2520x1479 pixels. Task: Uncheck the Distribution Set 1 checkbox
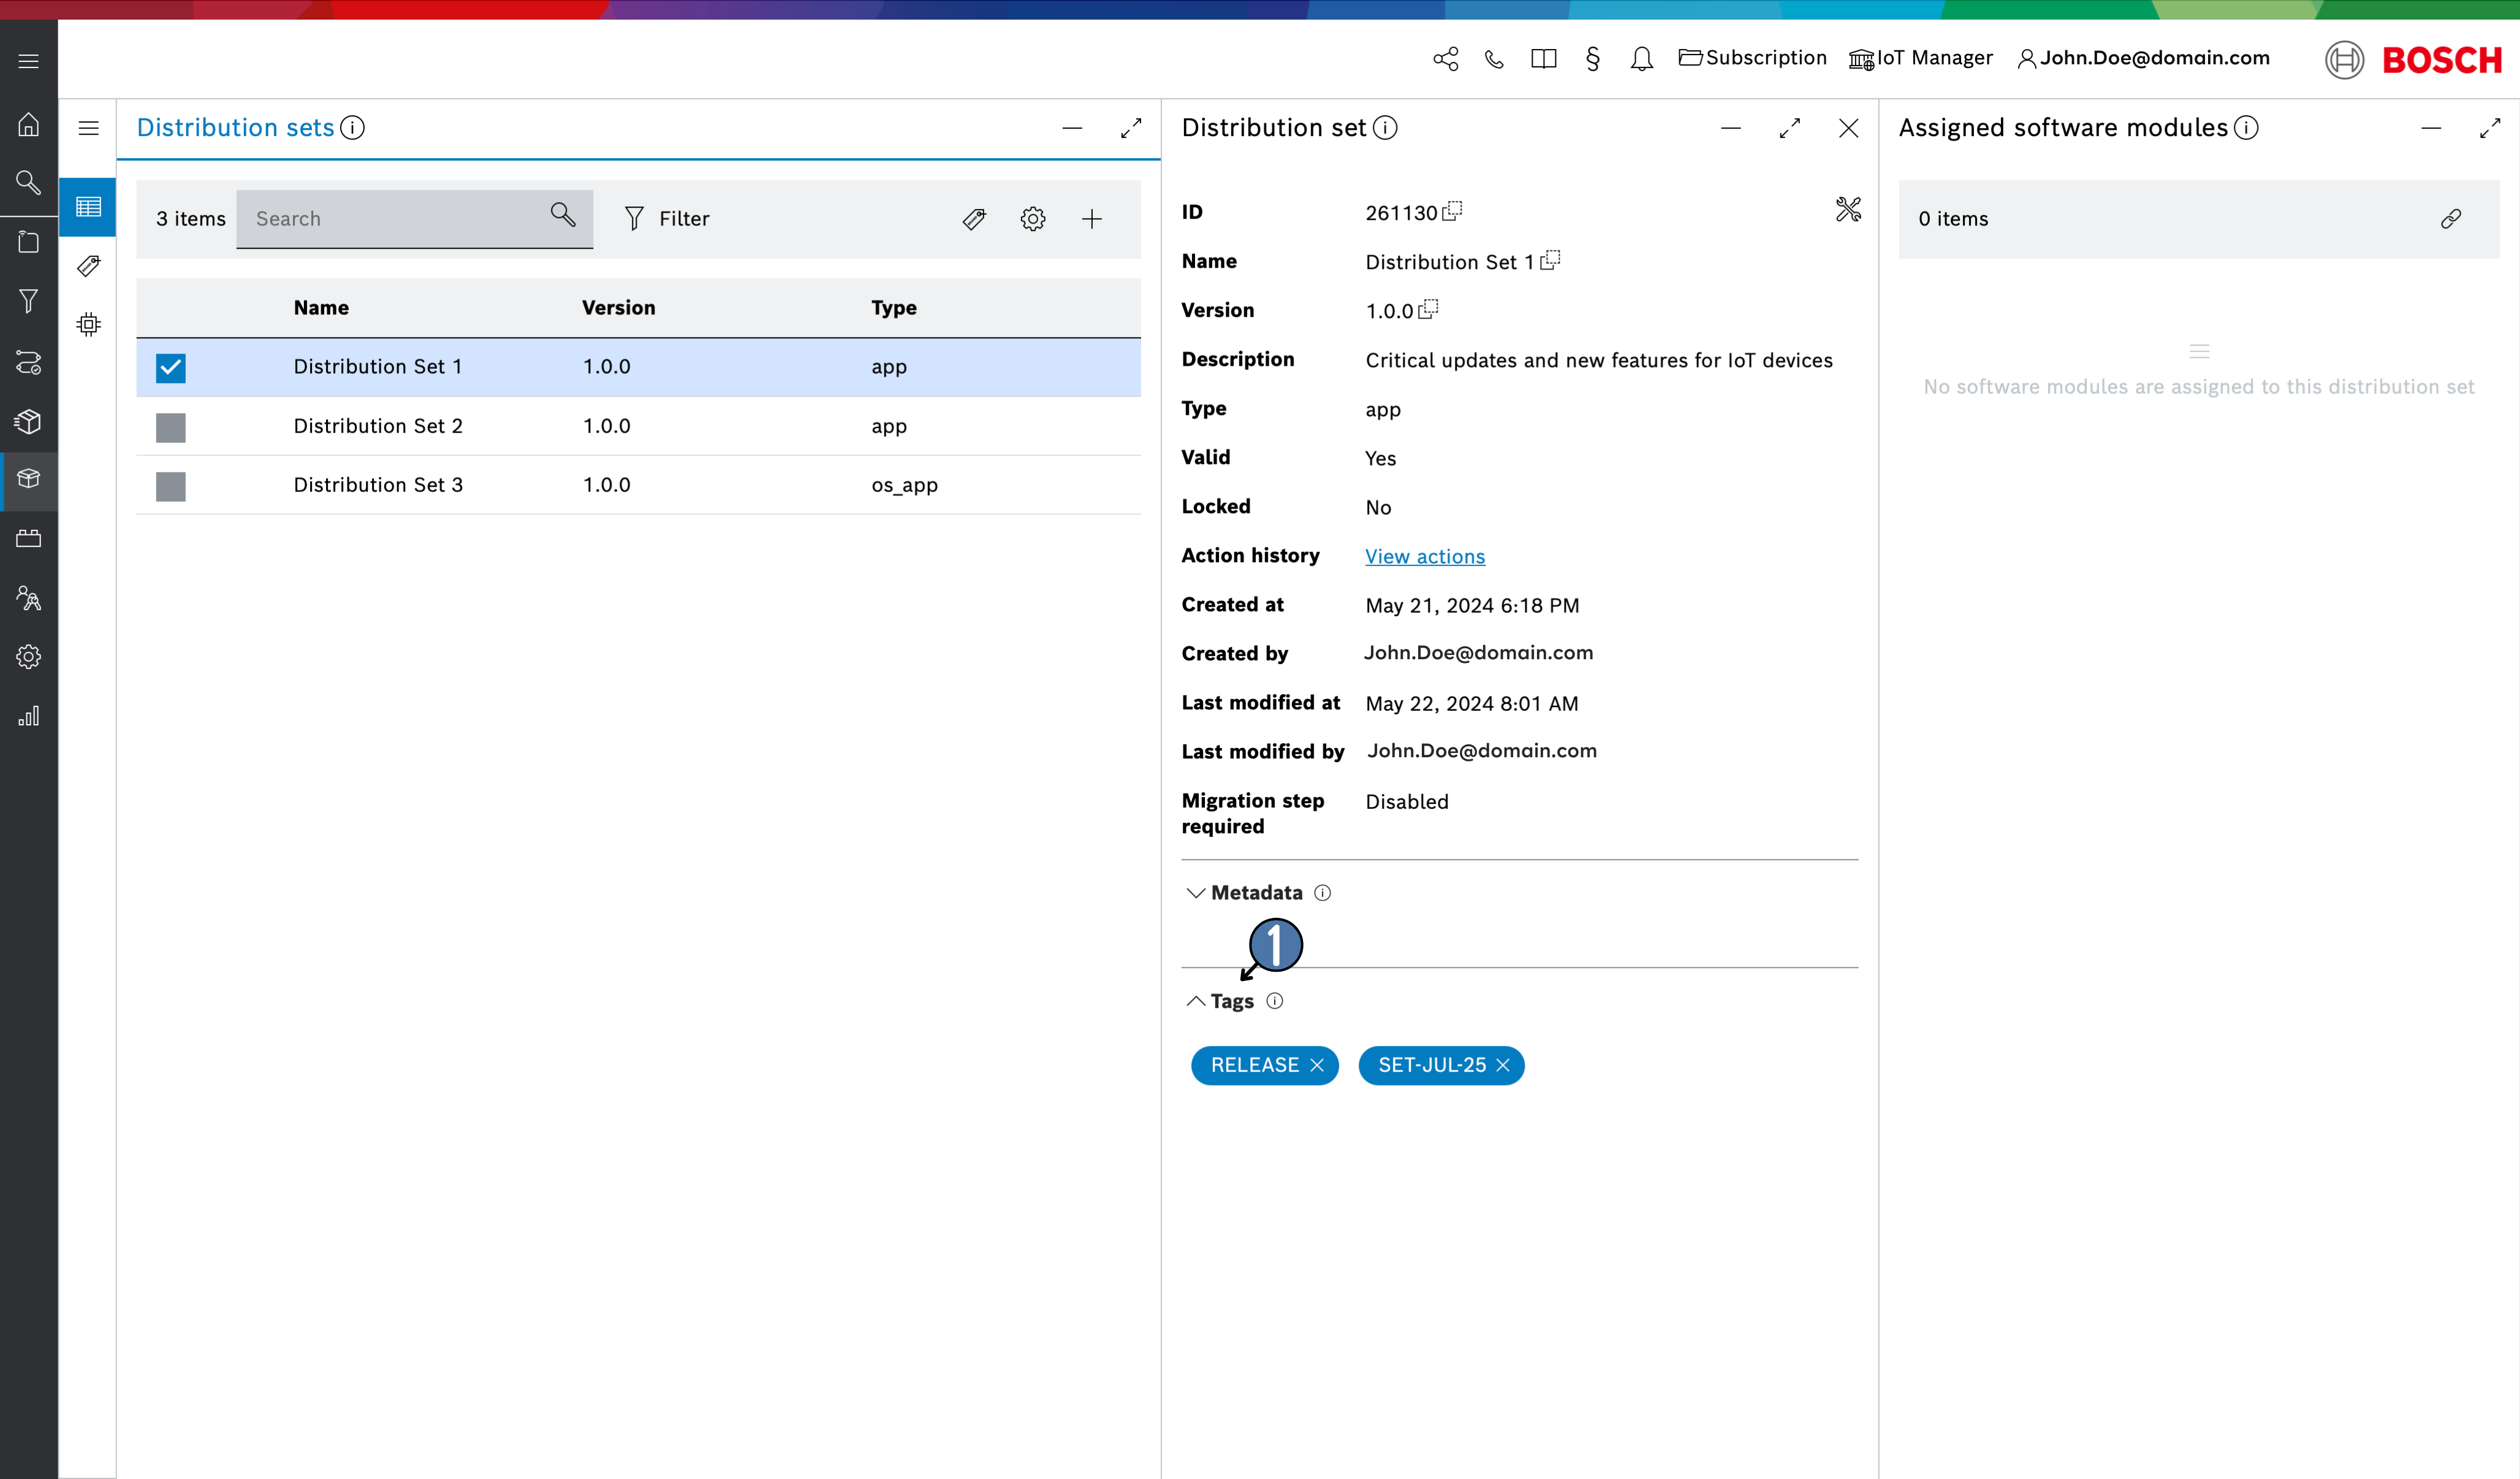click(x=171, y=367)
